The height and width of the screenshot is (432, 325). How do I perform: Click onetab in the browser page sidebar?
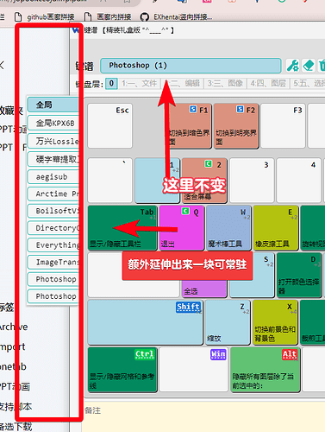(13, 366)
